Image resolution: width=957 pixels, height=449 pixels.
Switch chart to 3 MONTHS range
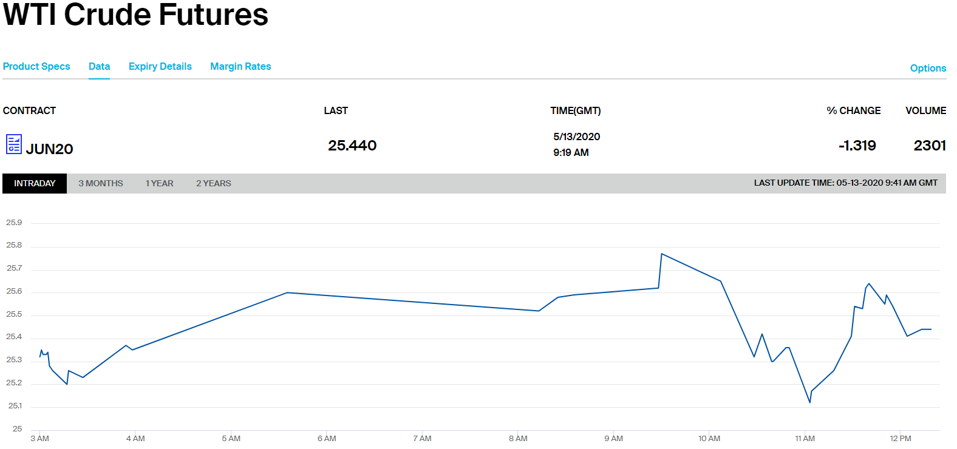[100, 183]
